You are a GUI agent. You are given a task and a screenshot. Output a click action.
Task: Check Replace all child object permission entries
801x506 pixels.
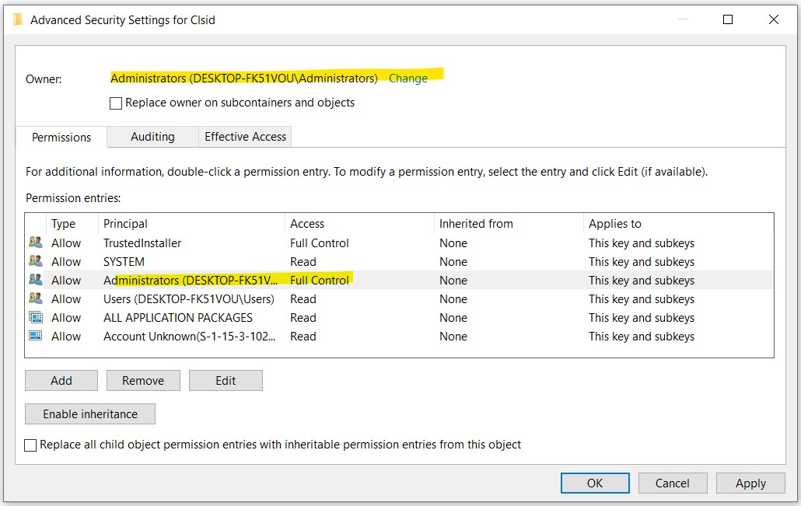(30, 445)
